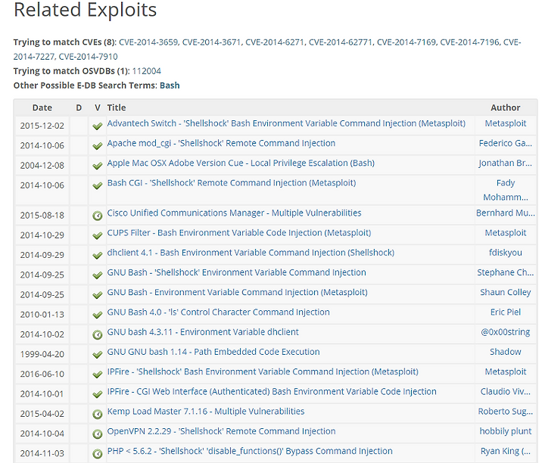View author hobbily plunt profile
The width and height of the screenshot is (545, 463).
click(x=506, y=431)
